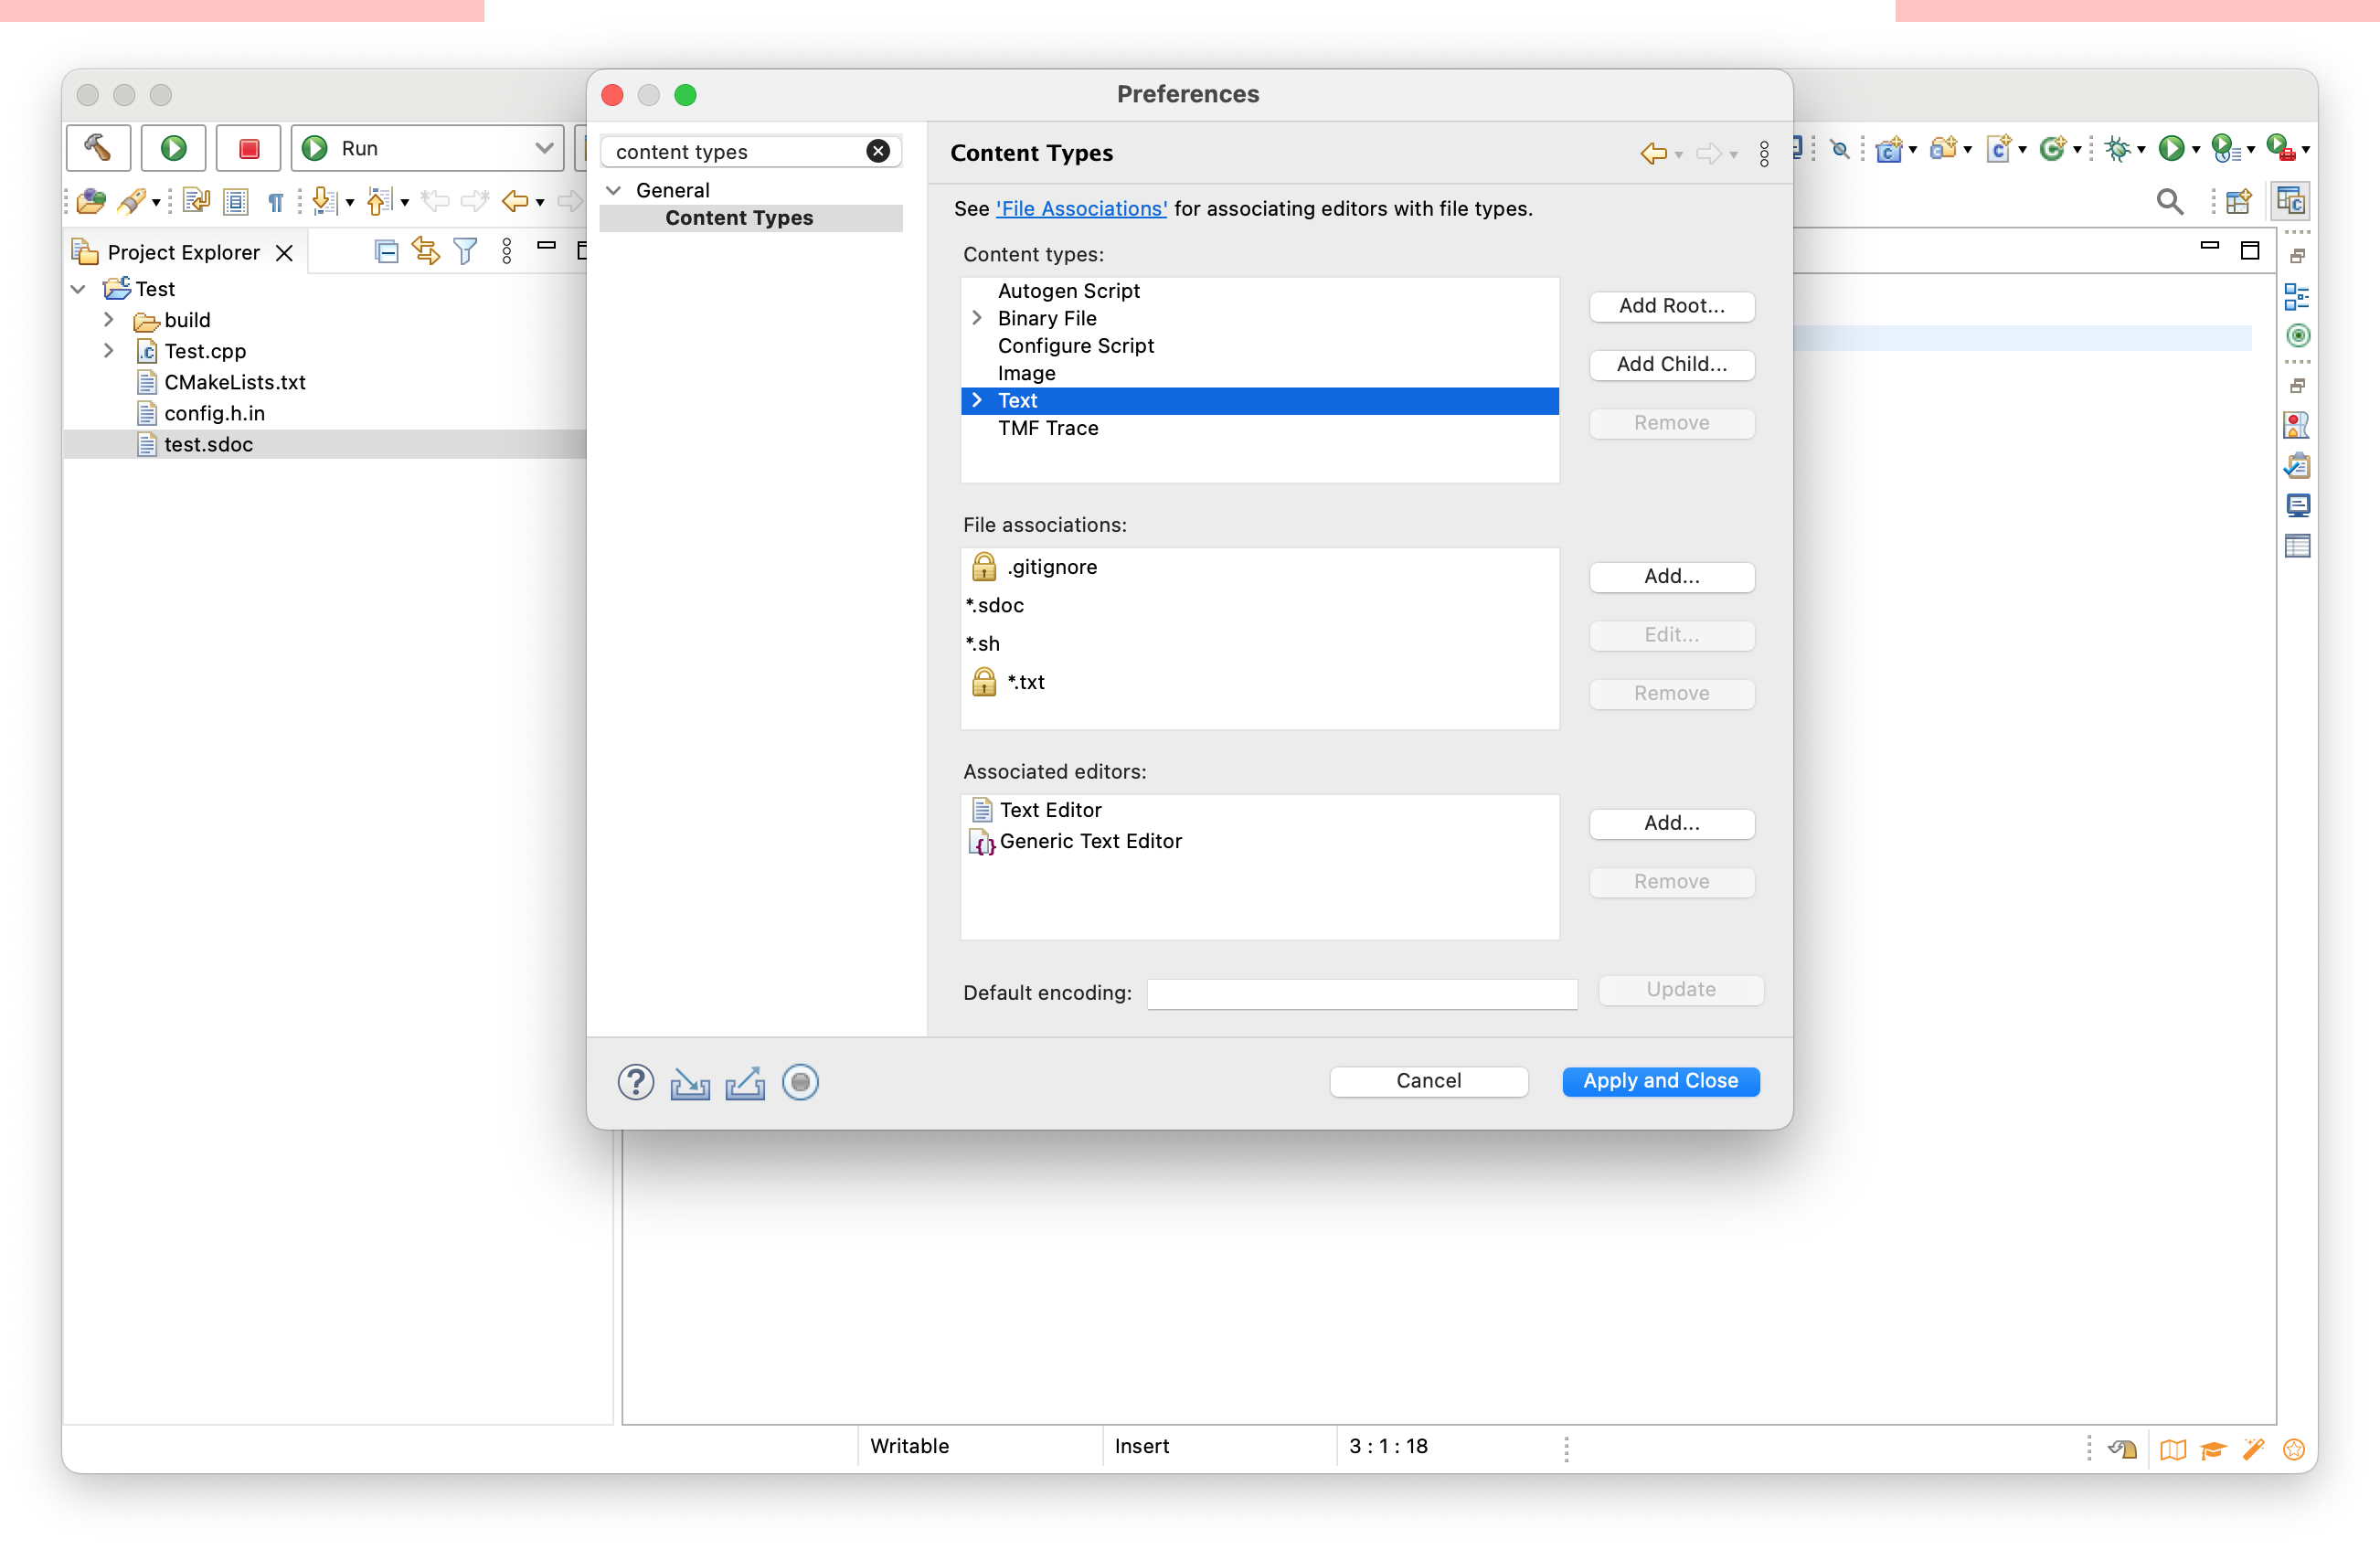Click the hammer Build icon
The image size is (2380, 1550).
pos(98,148)
